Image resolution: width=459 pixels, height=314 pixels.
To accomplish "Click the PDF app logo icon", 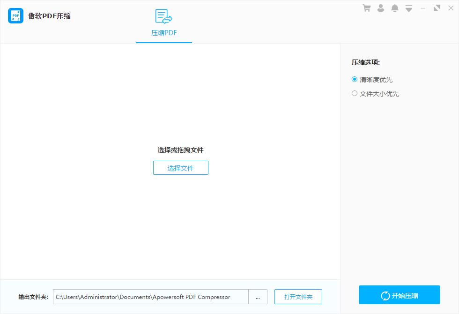I will point(15,15).
